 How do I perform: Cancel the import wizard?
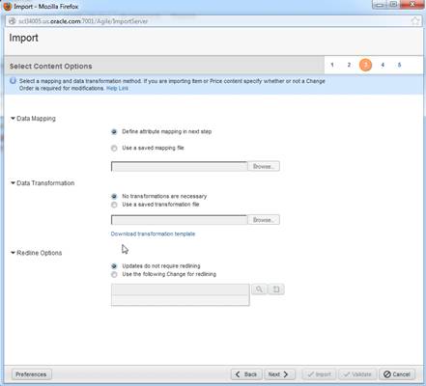397,374
